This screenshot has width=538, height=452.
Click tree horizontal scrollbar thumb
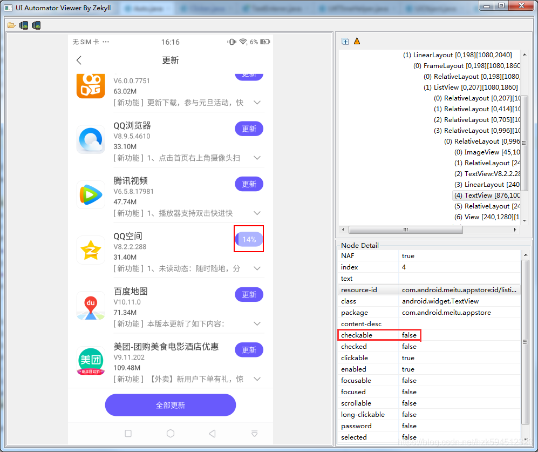click(406, 230)
